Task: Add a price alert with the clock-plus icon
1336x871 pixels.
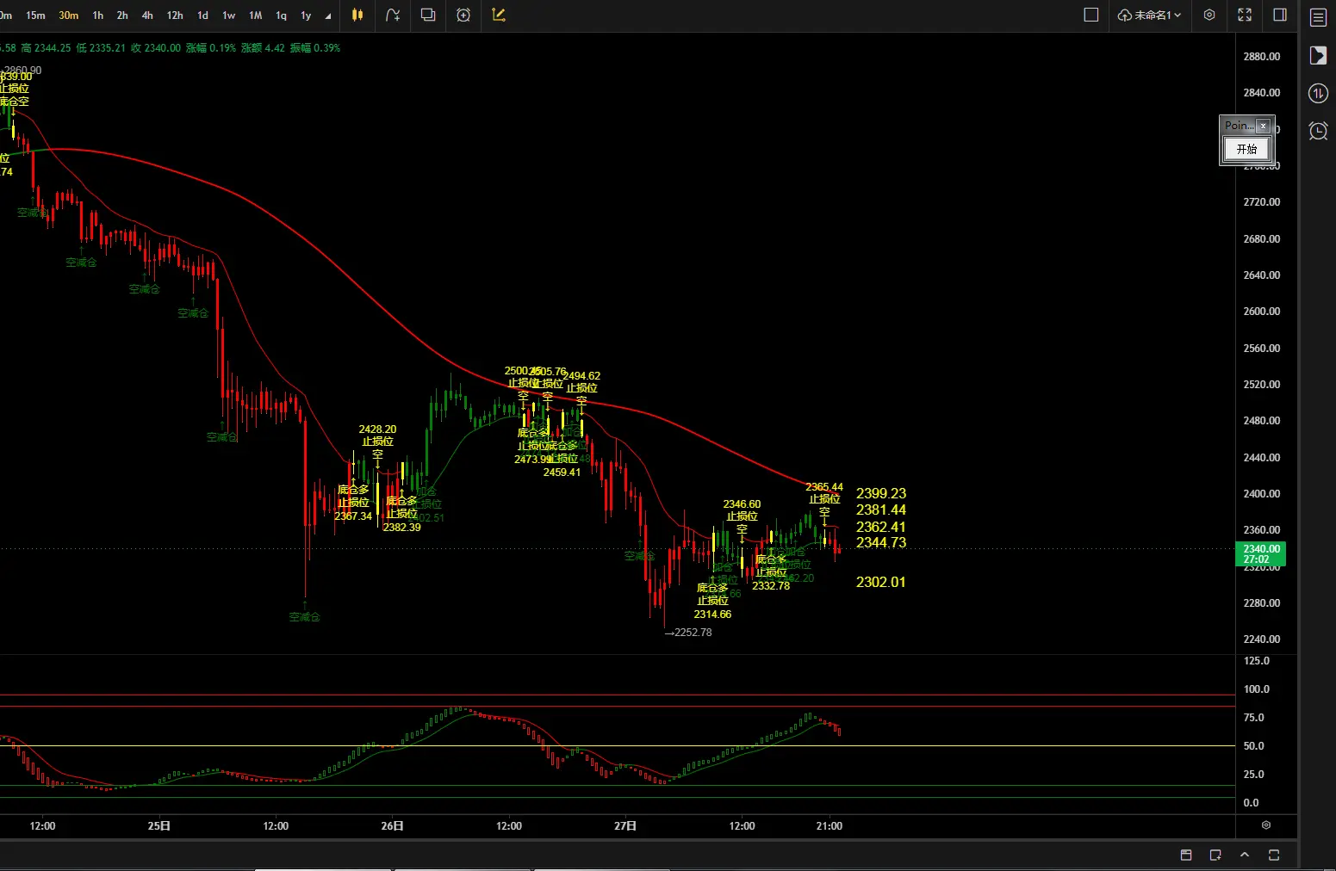Action: click(x=463, y=15)
